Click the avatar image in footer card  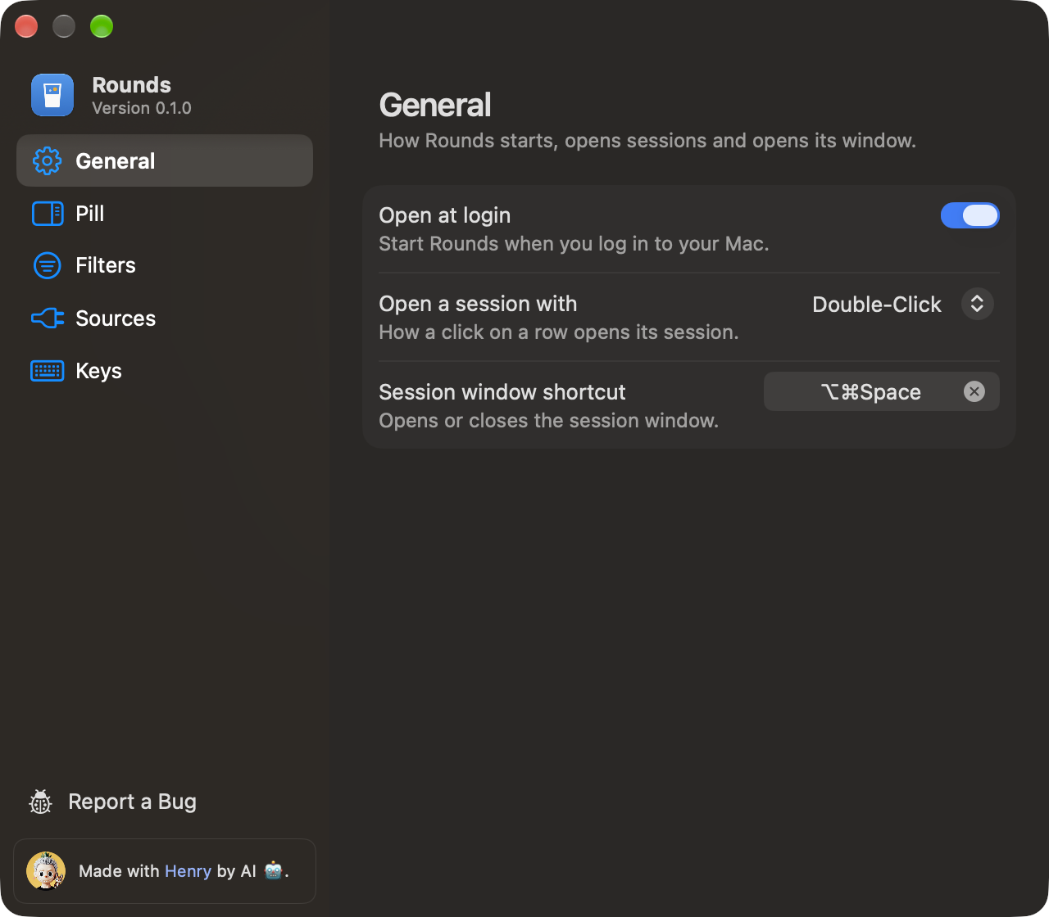pos(46,871)
